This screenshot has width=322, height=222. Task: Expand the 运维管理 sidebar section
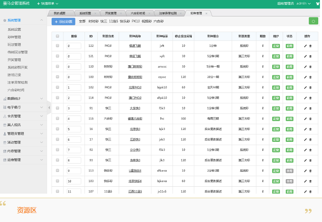tap(24, 160)
